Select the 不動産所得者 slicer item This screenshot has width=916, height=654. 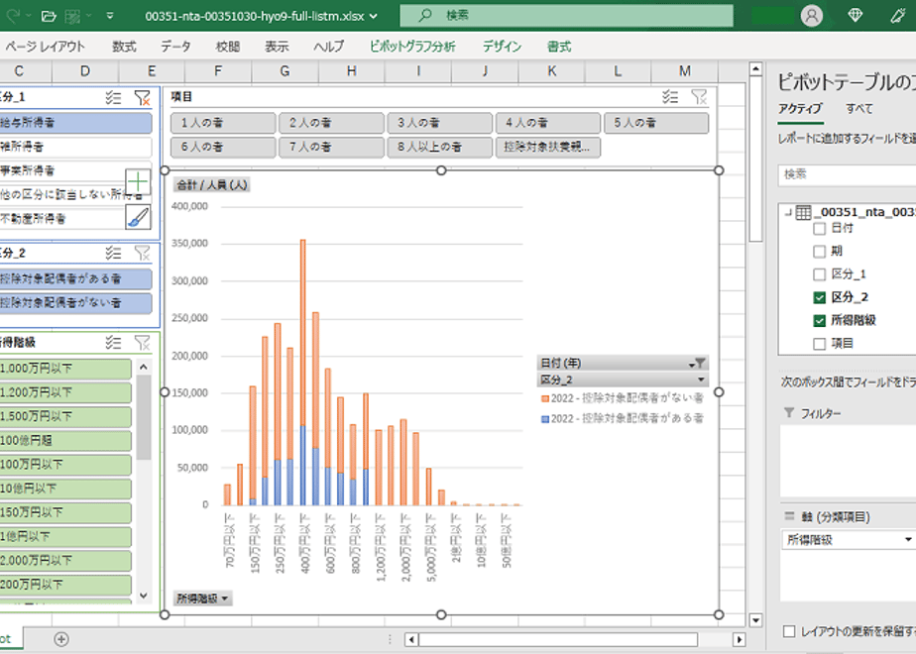(x=61, y=218)
